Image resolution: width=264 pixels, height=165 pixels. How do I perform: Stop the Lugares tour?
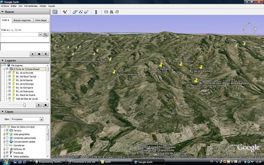[x=45, y=105]
